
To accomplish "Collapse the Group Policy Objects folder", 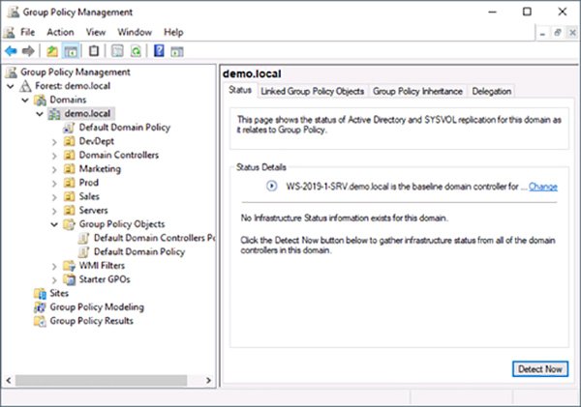I will pyautogui.click(x=54, y=224).
